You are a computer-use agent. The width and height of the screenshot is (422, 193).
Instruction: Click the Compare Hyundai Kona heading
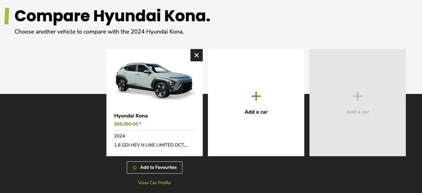[112, 16]
